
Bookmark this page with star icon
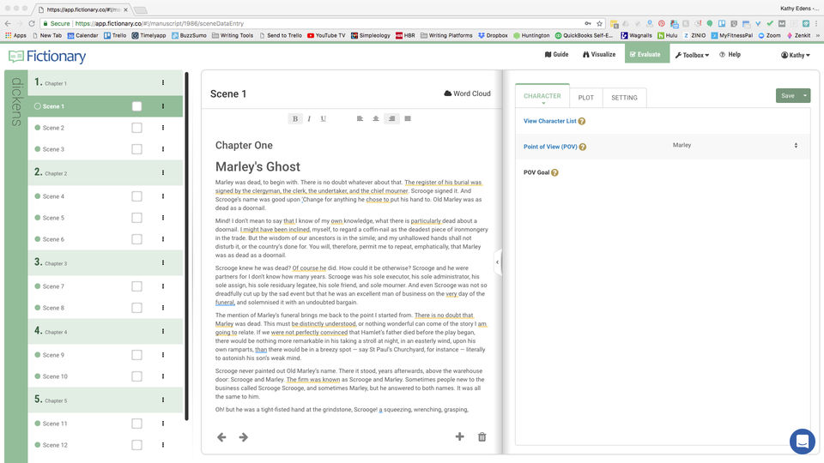point(599,24)
